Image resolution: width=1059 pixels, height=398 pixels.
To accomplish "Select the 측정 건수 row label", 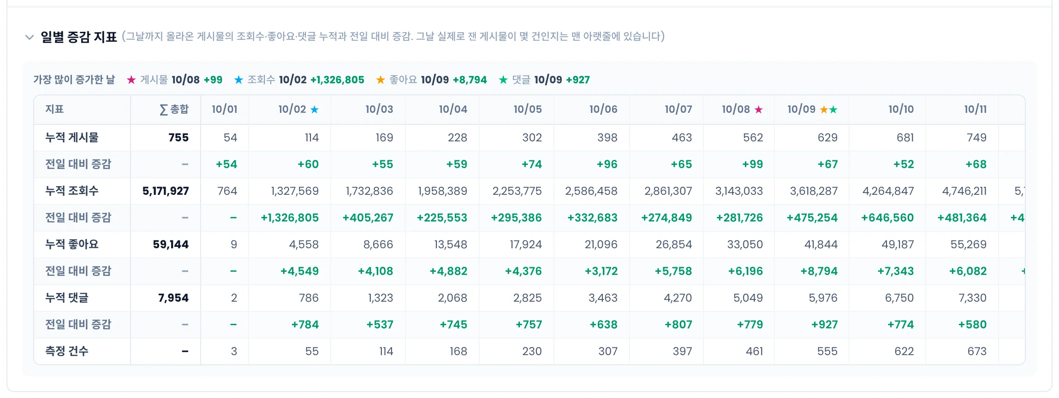I will [x=67, y=351].
